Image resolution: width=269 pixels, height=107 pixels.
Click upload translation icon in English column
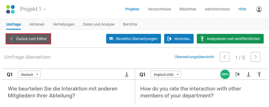coord(259,75)
